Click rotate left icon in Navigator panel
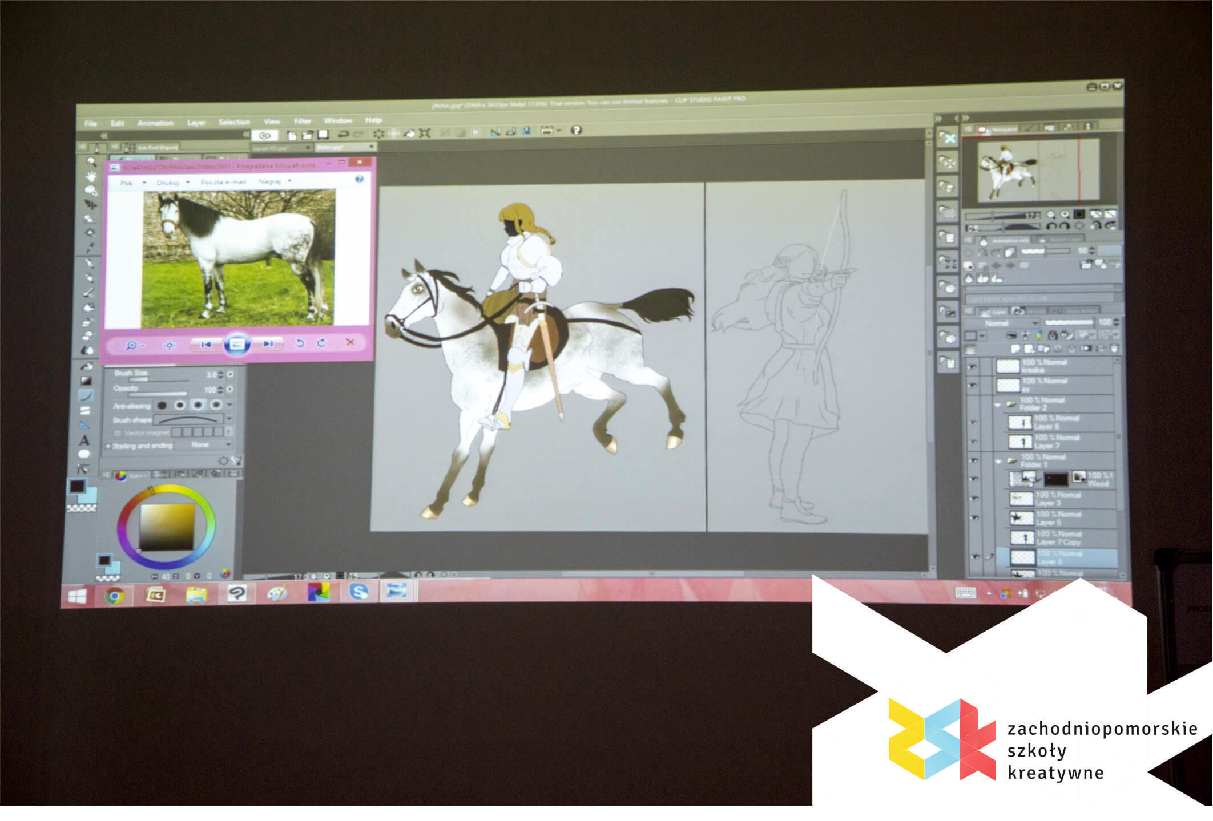This screenshot has width=1213, height=821. click(x=1051, y=227)
